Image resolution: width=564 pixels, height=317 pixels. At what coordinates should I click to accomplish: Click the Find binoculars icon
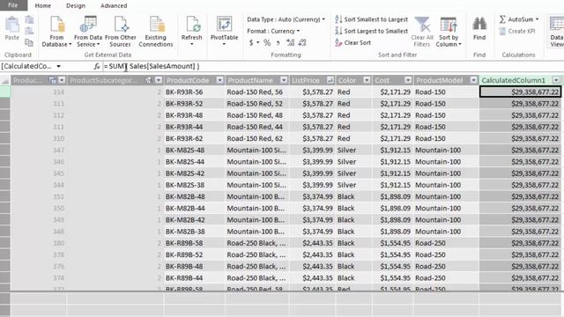[x=479, y=25]
